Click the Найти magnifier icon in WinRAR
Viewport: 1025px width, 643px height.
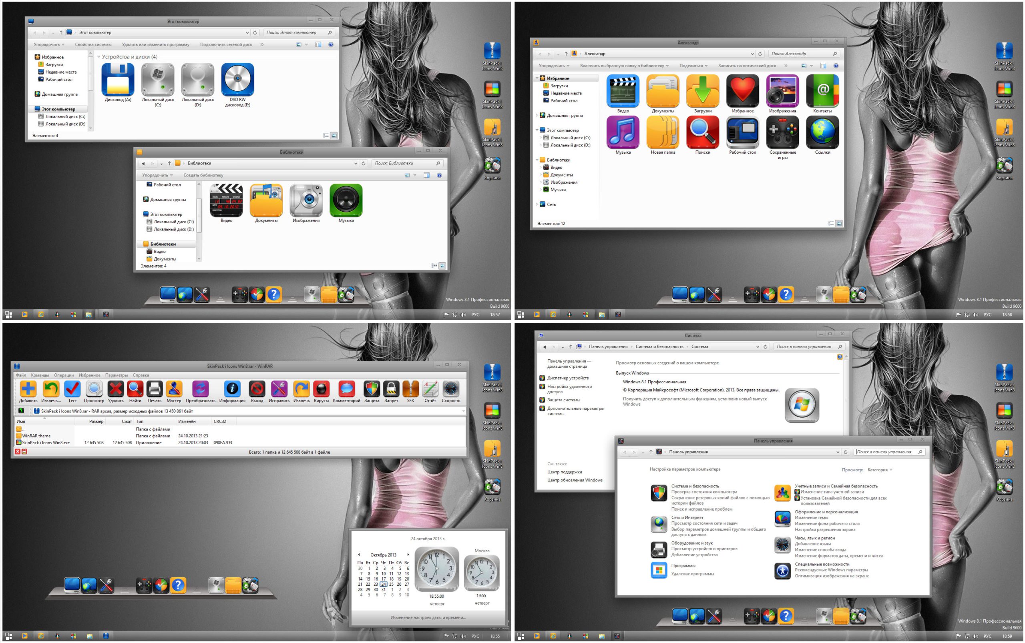(x=135, y=389)
